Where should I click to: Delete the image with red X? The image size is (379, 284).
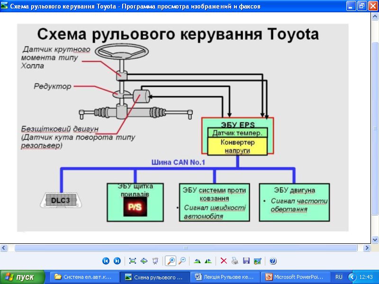224,261
